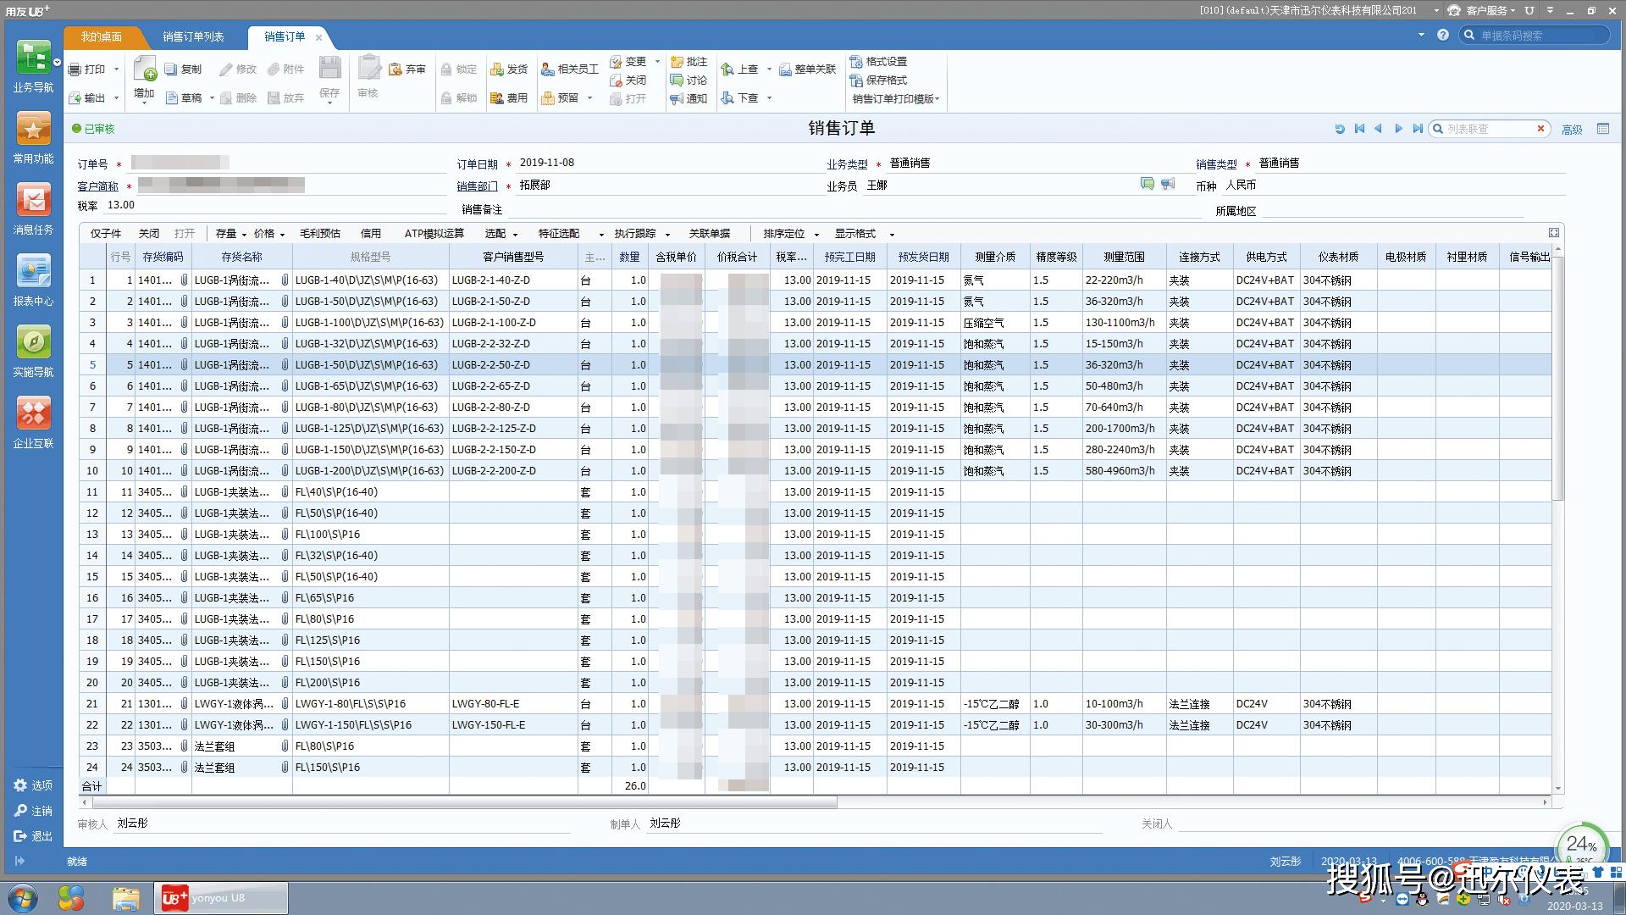Open 销售订单打印模版 dropdown
Image resolution: width=1626 pixels, height=915 pixels.
tap(896, 99)
